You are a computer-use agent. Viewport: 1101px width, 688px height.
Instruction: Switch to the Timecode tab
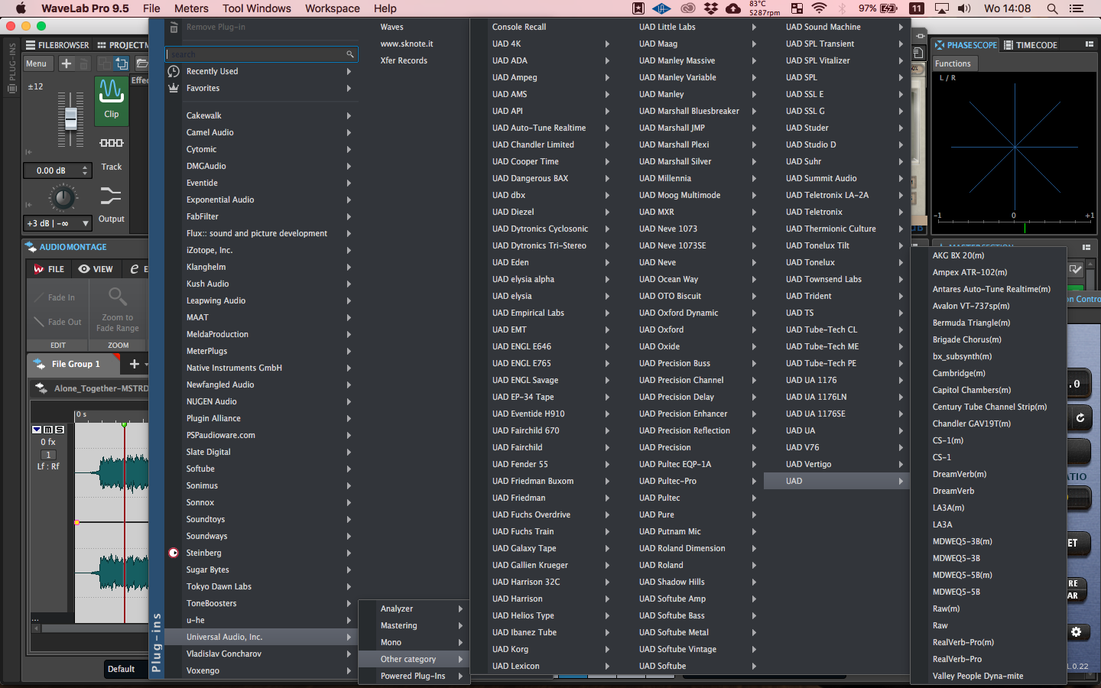point(1031,45)
